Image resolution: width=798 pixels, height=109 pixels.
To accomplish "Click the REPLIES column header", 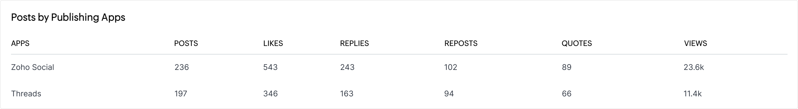I will (x=354, y=43).
